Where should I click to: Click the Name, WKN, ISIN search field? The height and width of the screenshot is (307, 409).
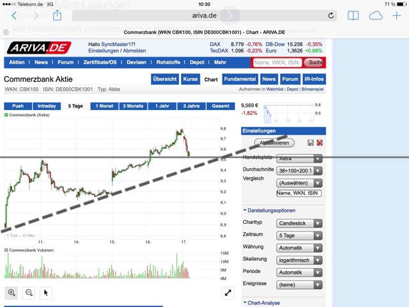pyautogui.click(x=277, y=63)
